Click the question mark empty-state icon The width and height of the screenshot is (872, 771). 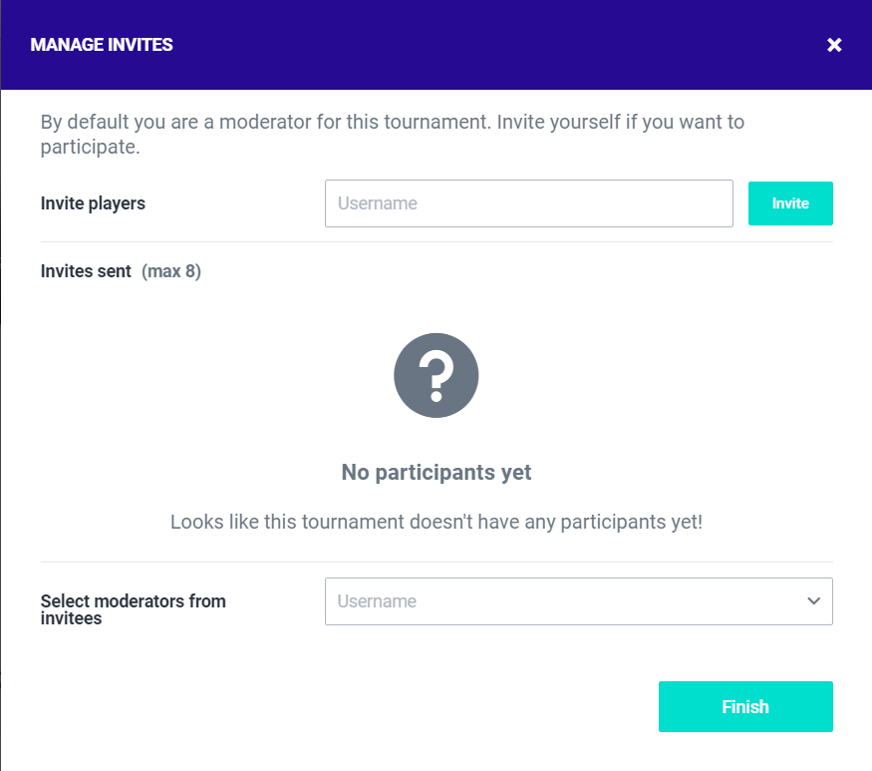click(x=436, y=376)
